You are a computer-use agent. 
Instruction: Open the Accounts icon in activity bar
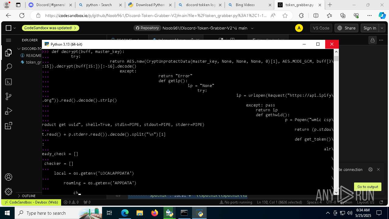tap(9, 177)
